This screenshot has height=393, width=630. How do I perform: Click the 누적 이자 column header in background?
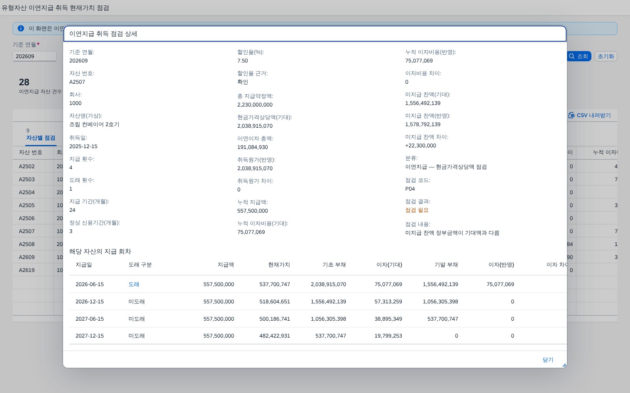point(605,152)
